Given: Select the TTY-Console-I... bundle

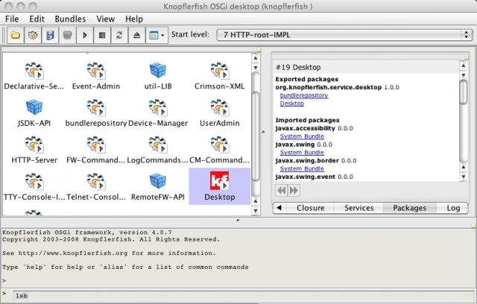Looking at the screenshot, I should point(34,187).
